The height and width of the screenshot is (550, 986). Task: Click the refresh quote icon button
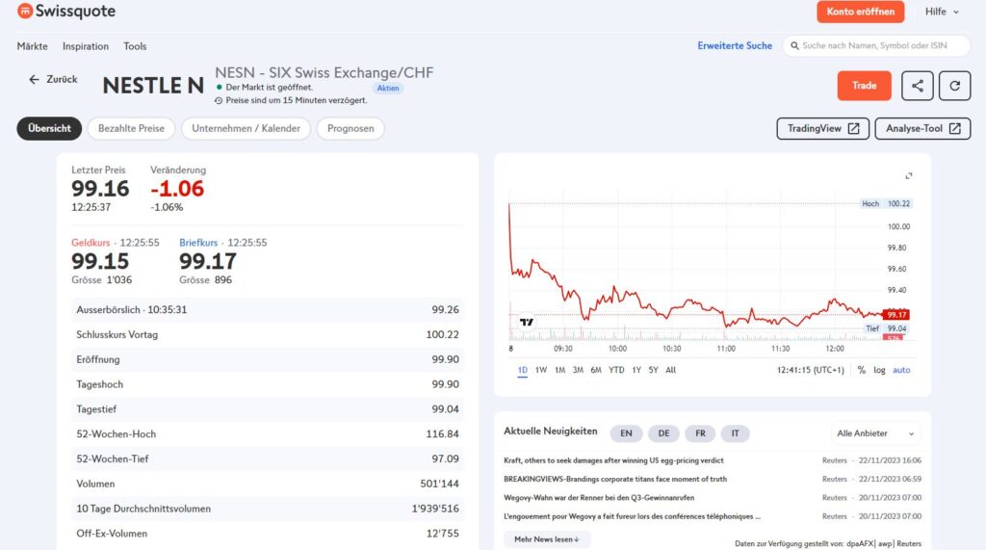point(954,86)
